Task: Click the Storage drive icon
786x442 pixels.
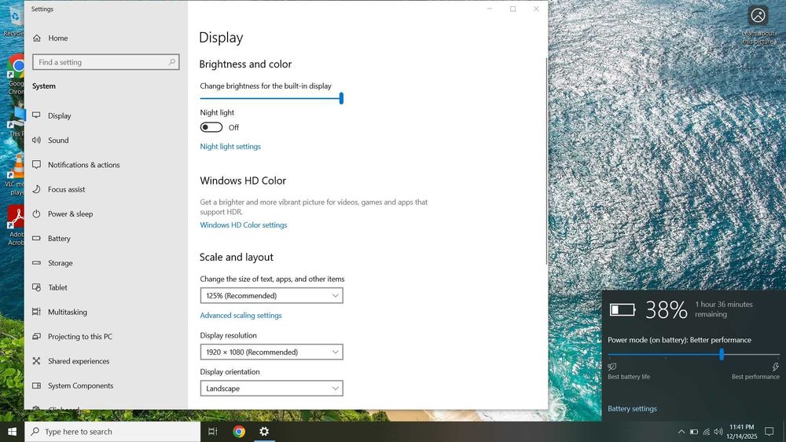Action: (x=37, y=263)
